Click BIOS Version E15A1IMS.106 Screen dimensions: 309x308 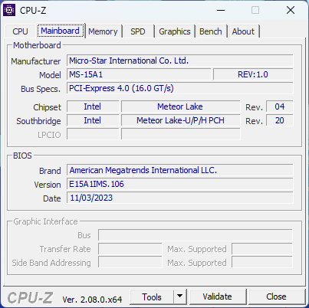tap(180, 184)
